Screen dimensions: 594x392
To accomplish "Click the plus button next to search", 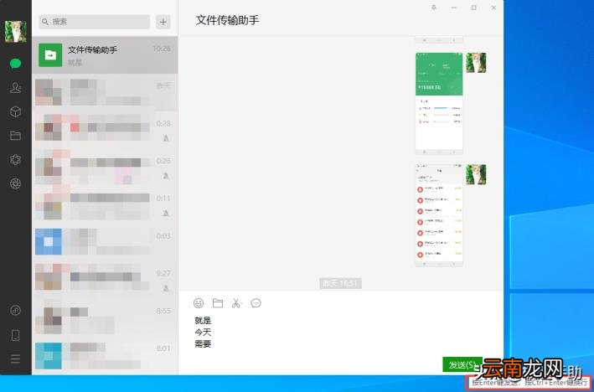I will click(163, 22).
